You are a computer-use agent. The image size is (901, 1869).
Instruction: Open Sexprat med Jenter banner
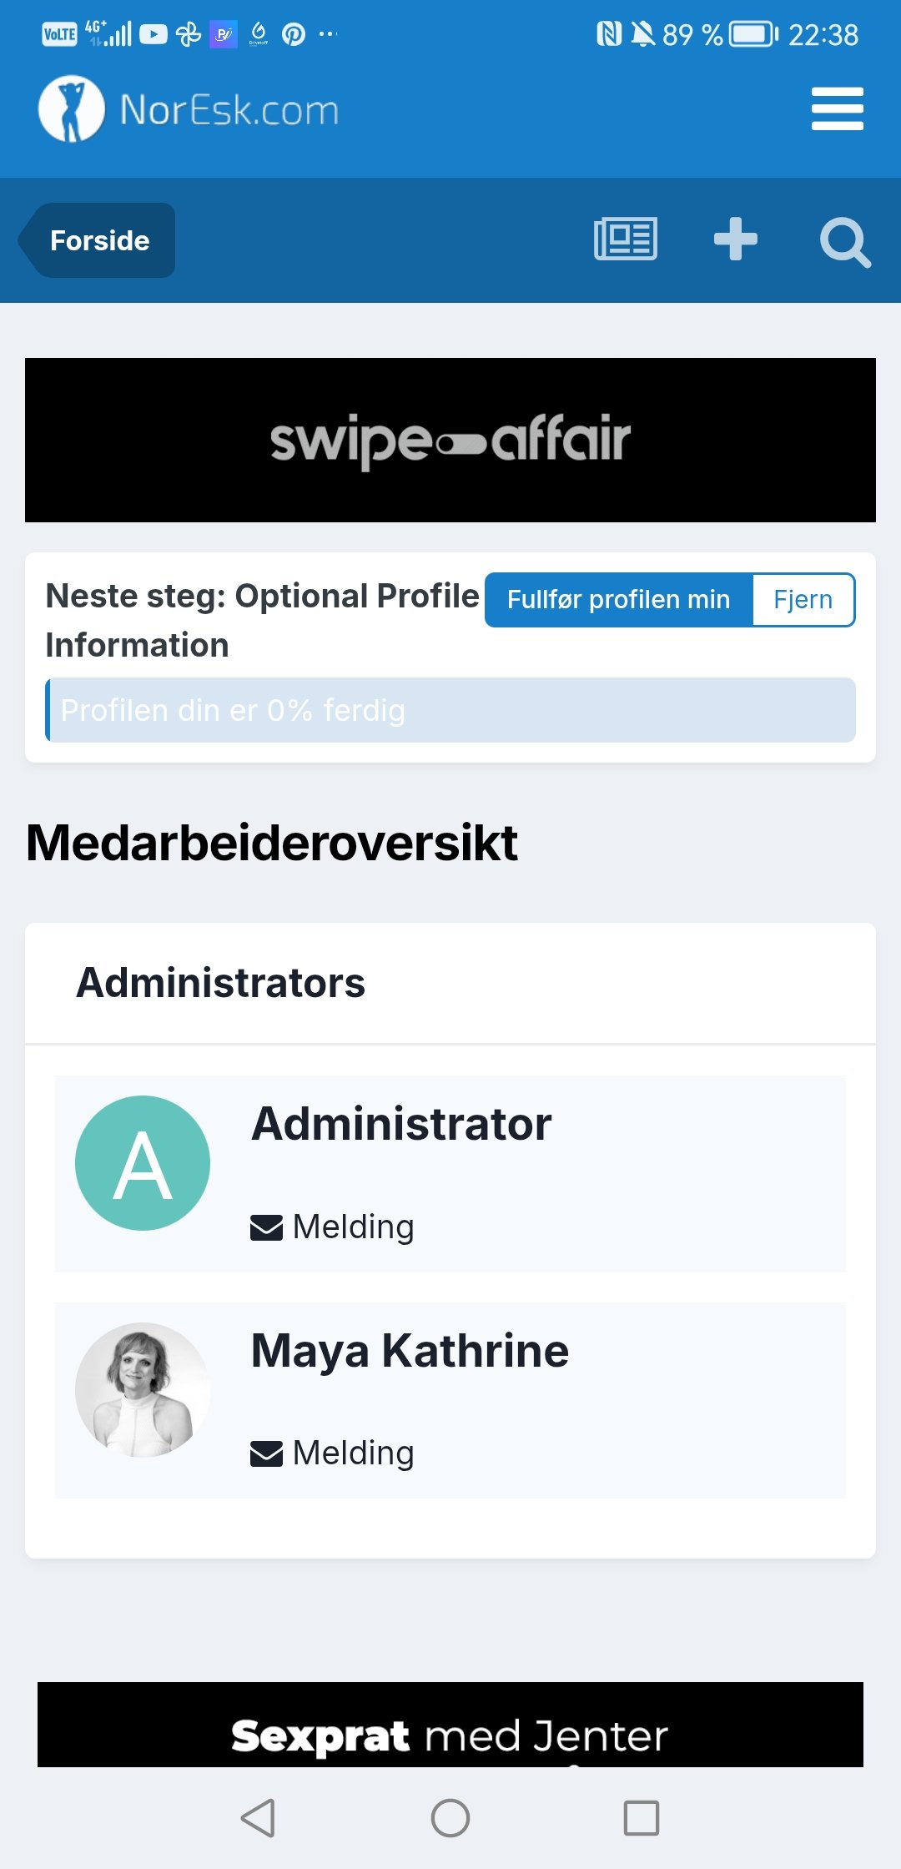click(x=450, y=1727)
